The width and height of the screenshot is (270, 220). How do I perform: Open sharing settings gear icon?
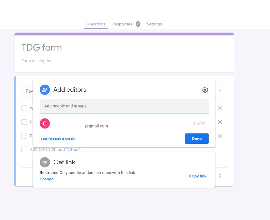(205, 90)
